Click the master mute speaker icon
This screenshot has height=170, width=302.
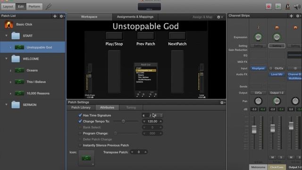[x=297, y=7]
